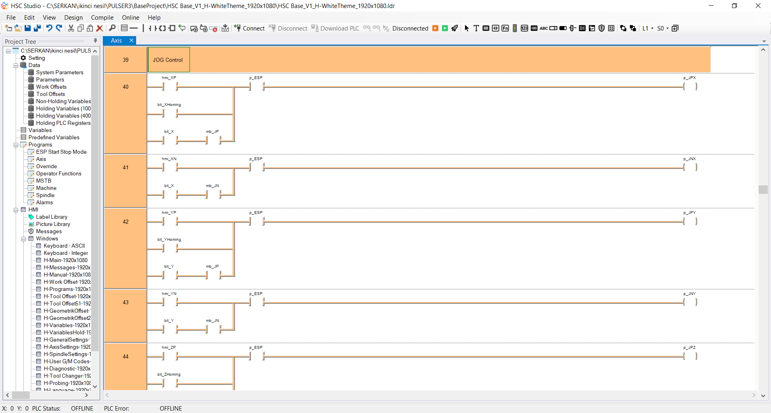771x413 pixels.
Task: Open the Help menu
Action: [x=154, y=17]
